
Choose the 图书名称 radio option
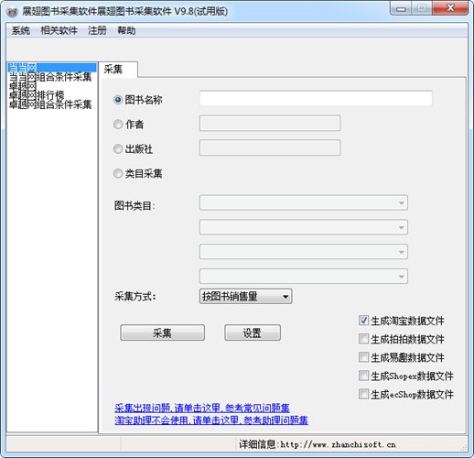point(138,100)
